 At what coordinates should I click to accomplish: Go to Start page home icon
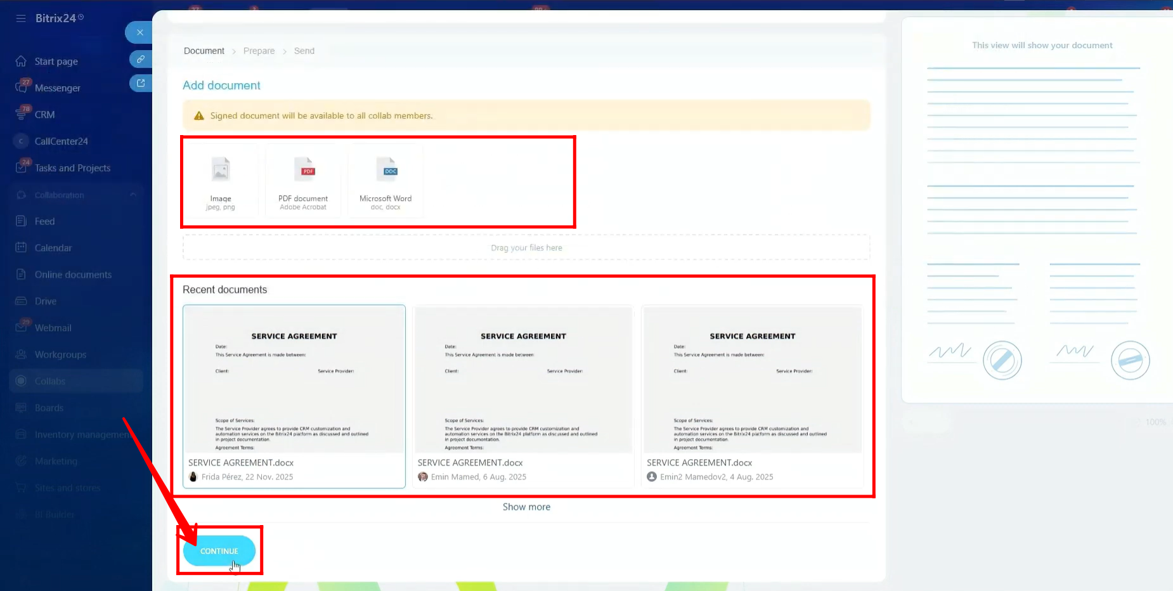22,62
